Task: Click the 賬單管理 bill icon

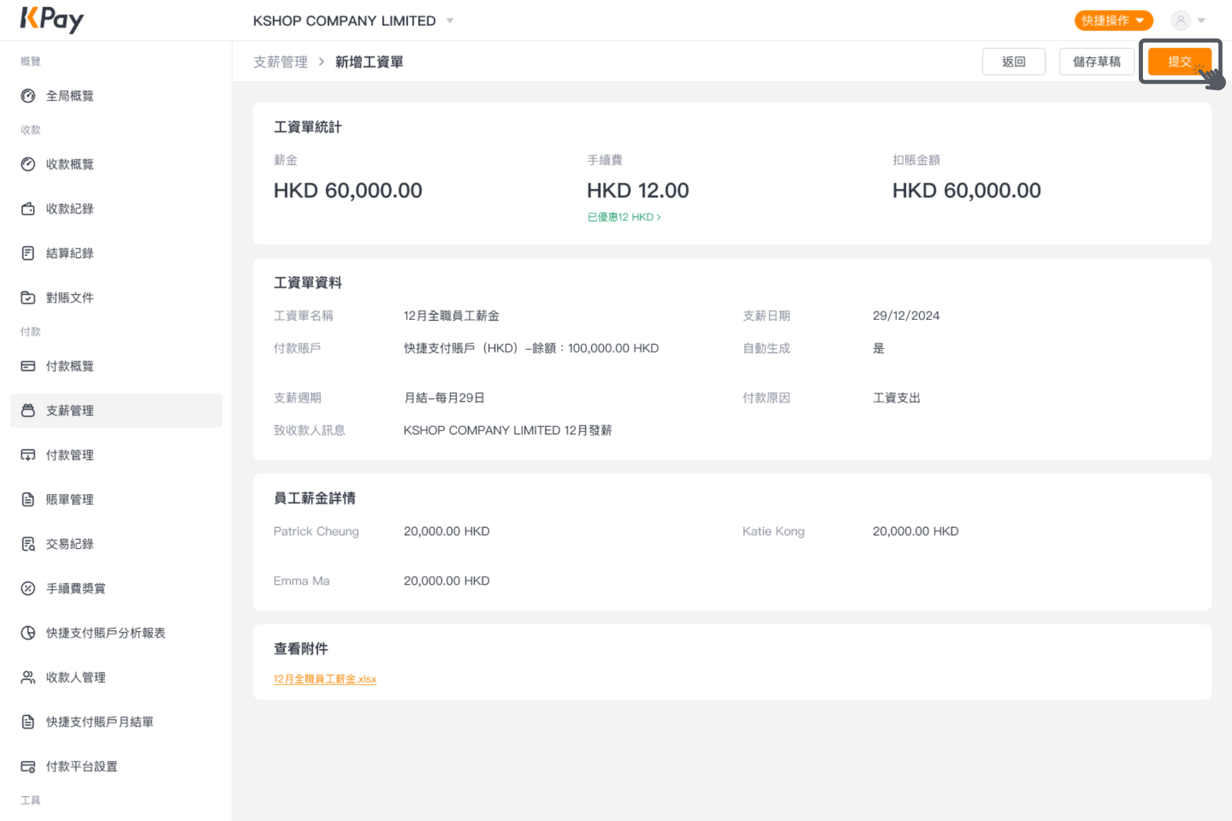Action: [x=28, y=500]
